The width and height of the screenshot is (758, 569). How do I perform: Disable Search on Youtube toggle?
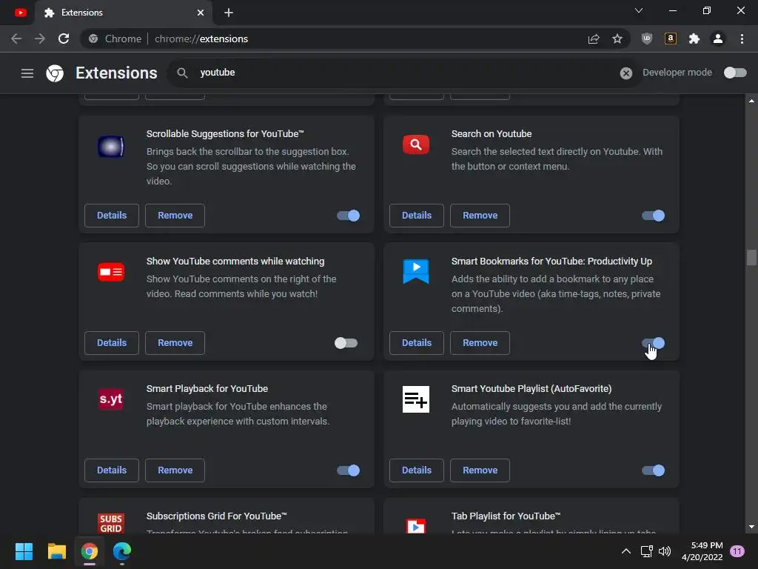coord(653,216)
